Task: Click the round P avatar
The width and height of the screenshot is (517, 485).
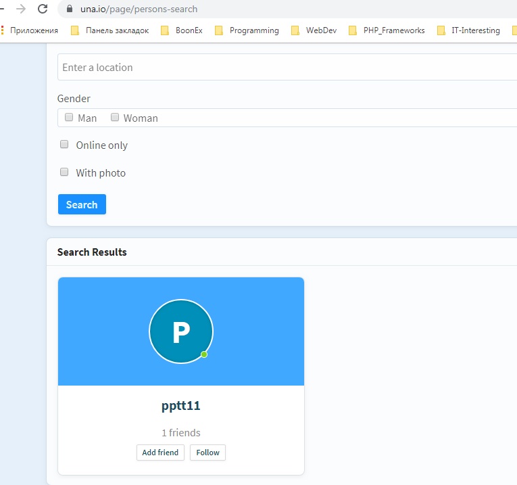Action: [181, 331]
